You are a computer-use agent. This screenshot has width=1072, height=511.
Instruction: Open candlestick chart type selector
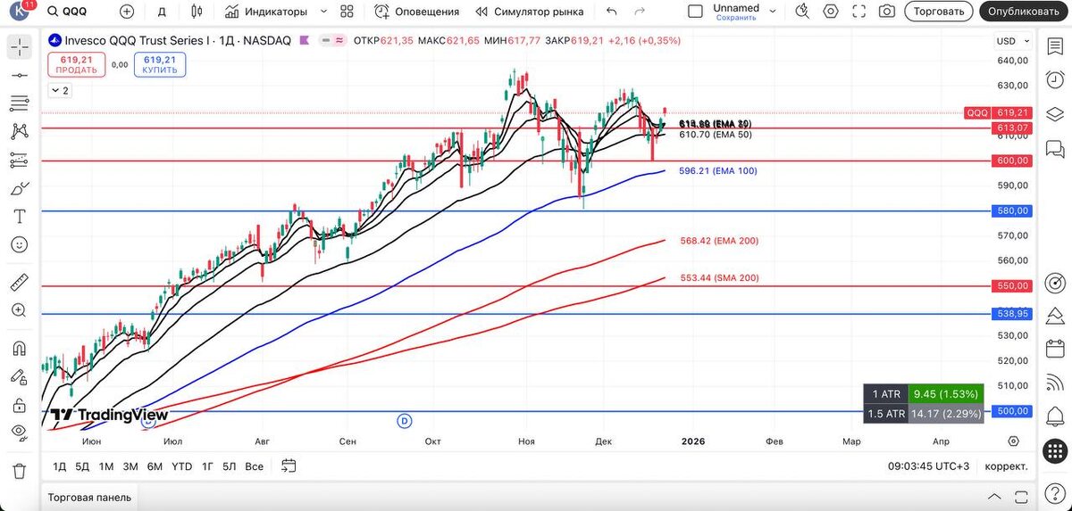coord(197,12)
